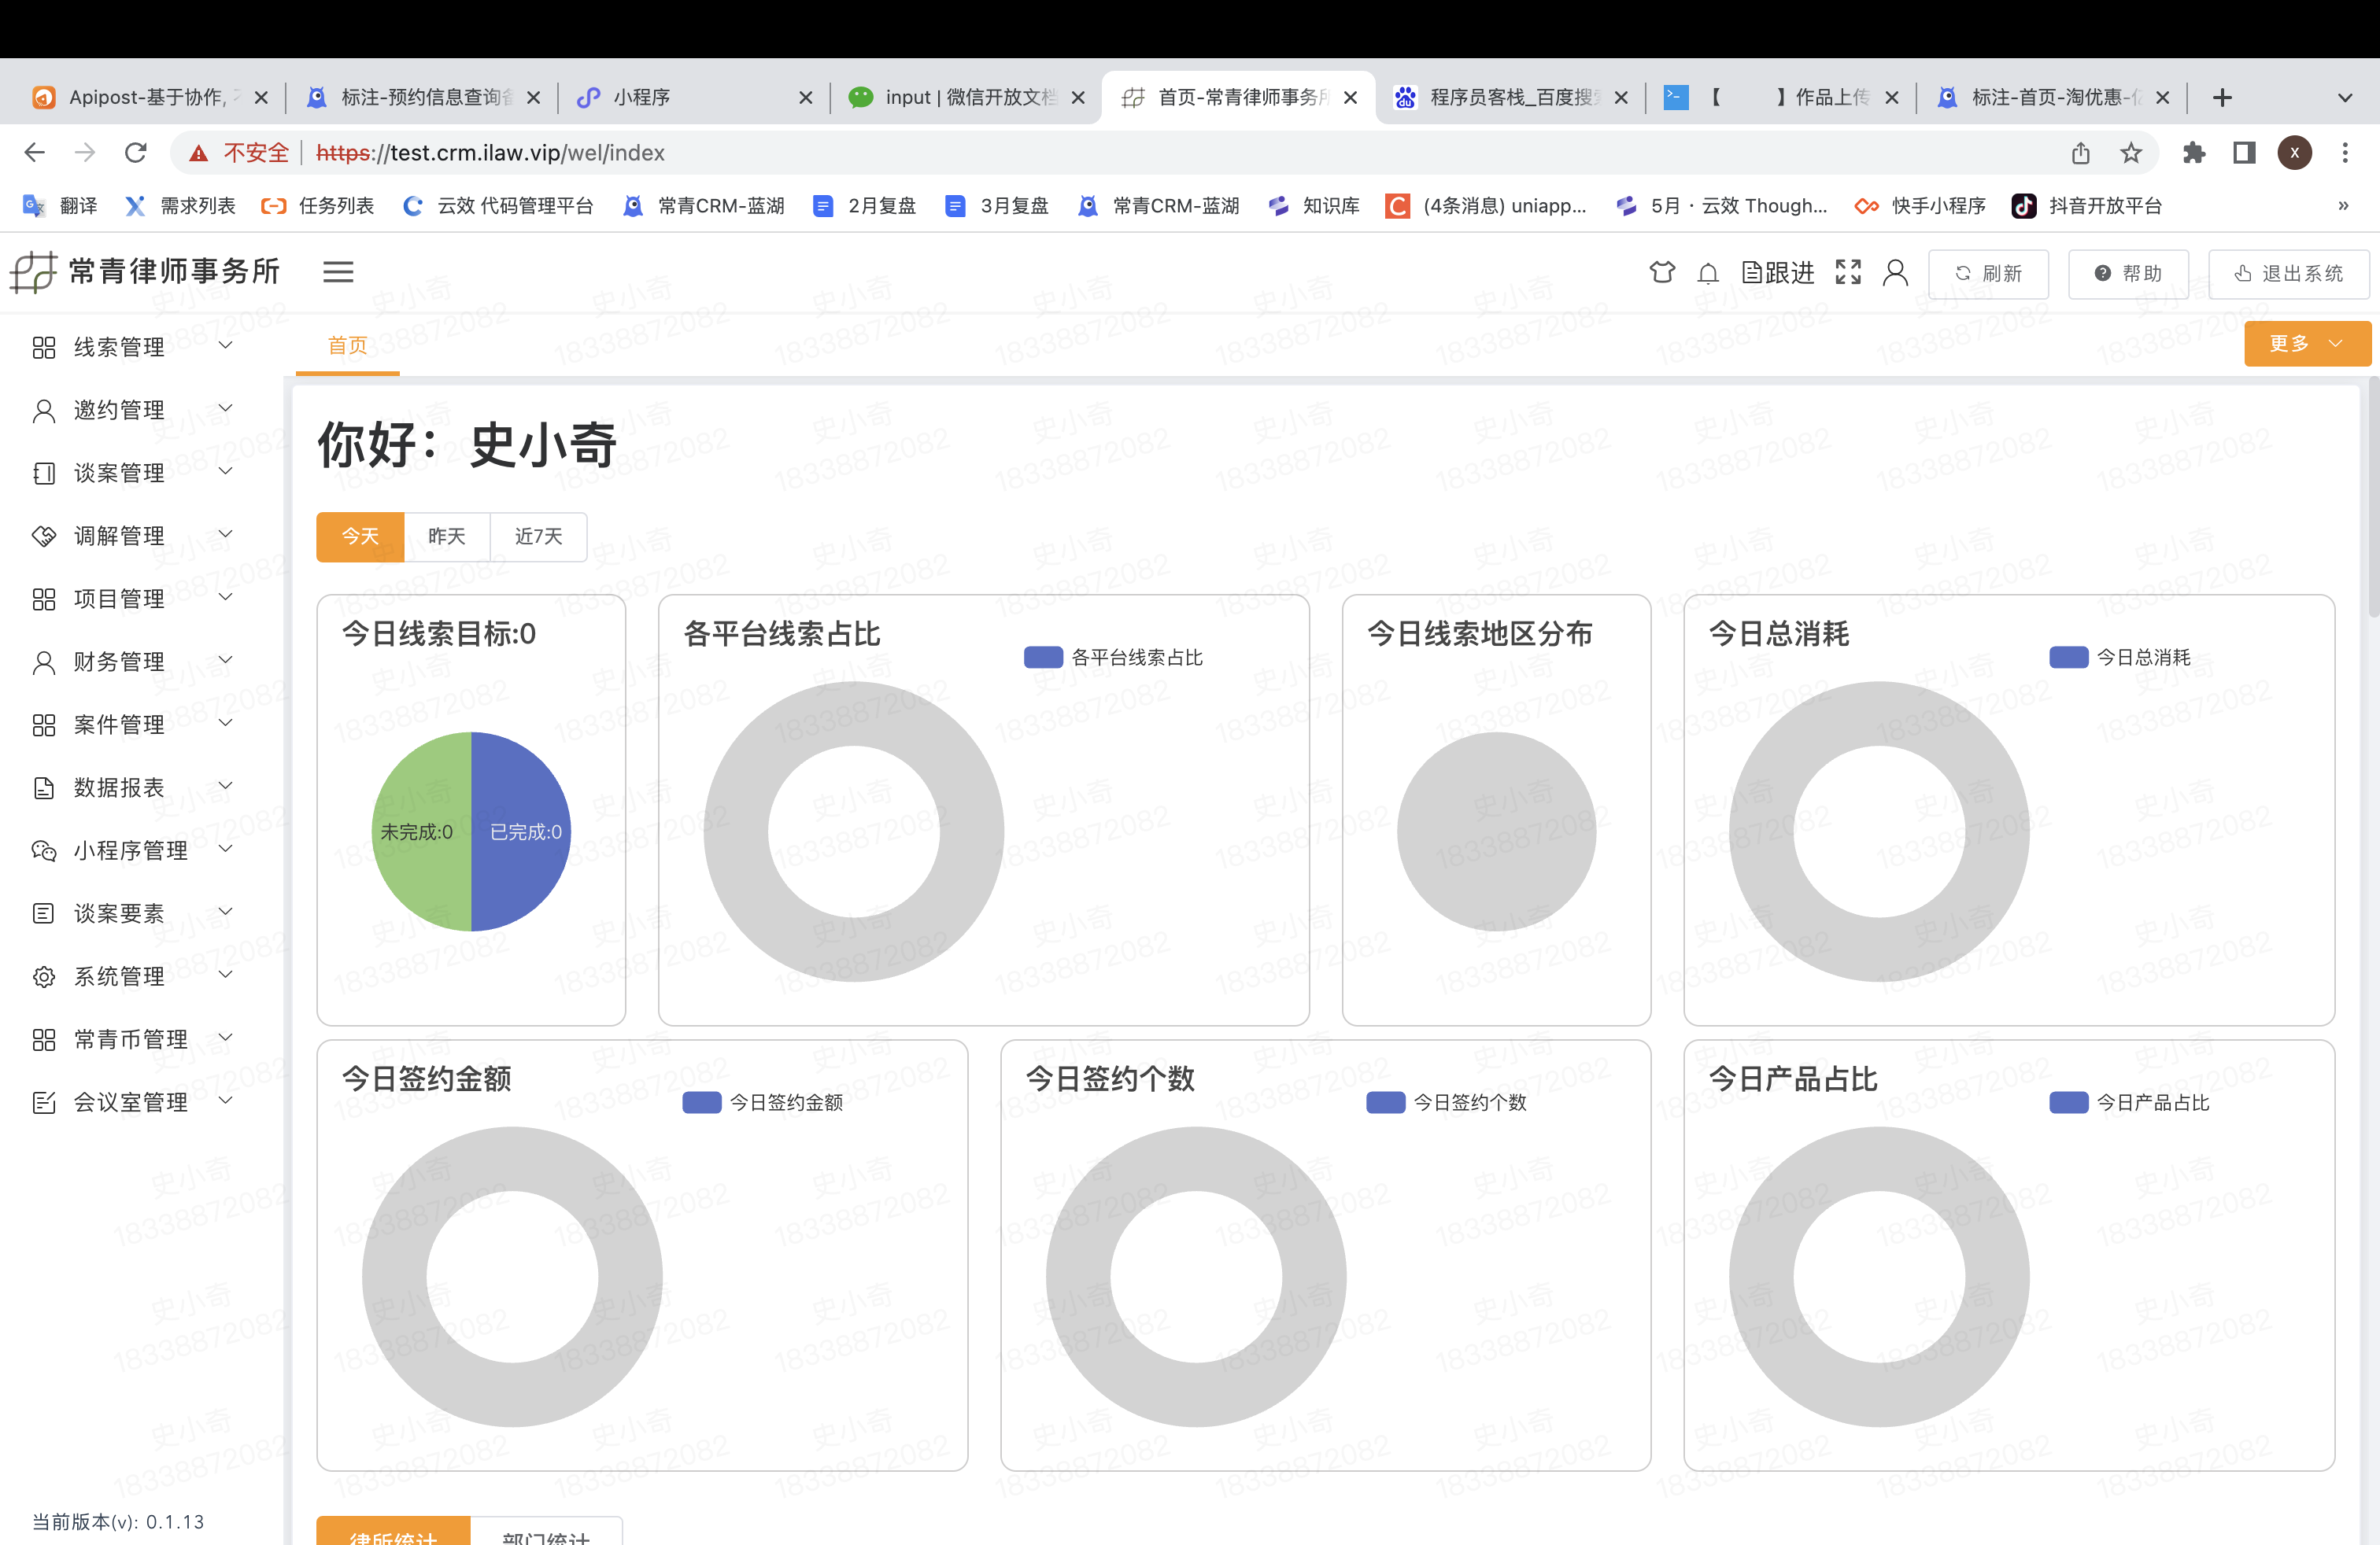Click the 退出系统 button
The width and height of the screenshot is (2380, 1545).
pos(2288,273)
